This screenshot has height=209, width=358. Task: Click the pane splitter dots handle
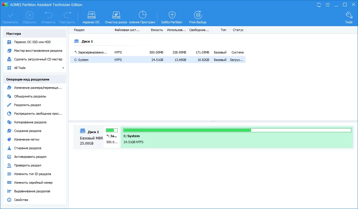pos(213,121)
